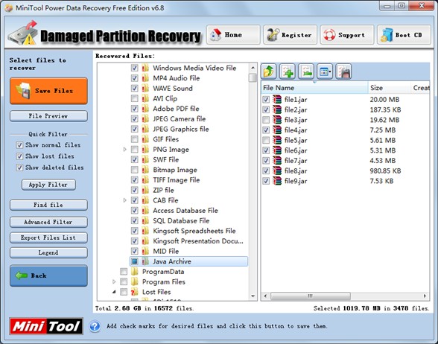Click the add-files green plus toolbar icon
Screen dimensions: 438x344
click(x=288, y=71)
